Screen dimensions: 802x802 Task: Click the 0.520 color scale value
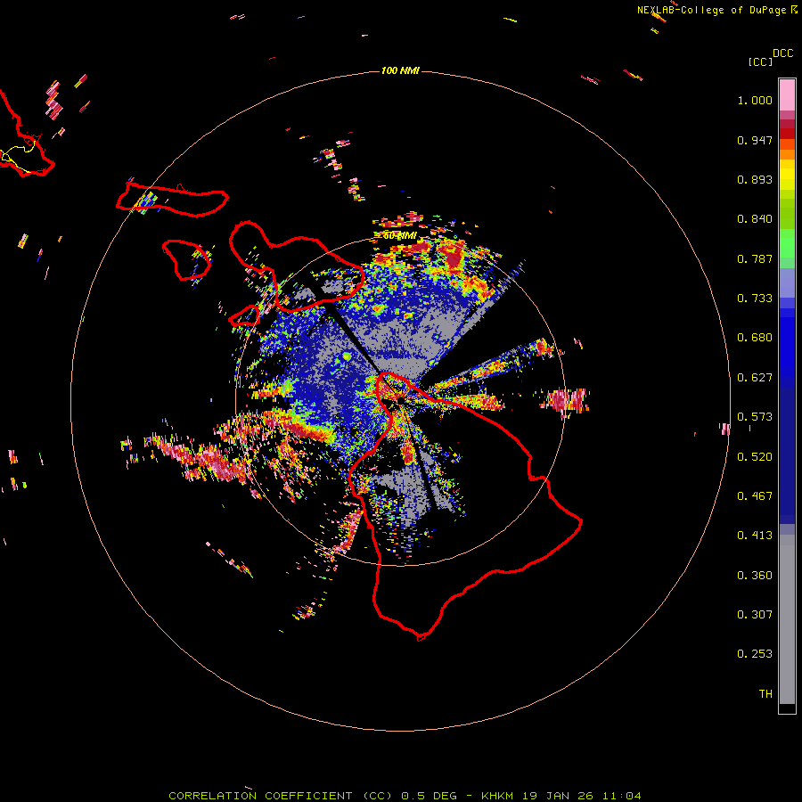pyautogui.click(x=755, y=457)
